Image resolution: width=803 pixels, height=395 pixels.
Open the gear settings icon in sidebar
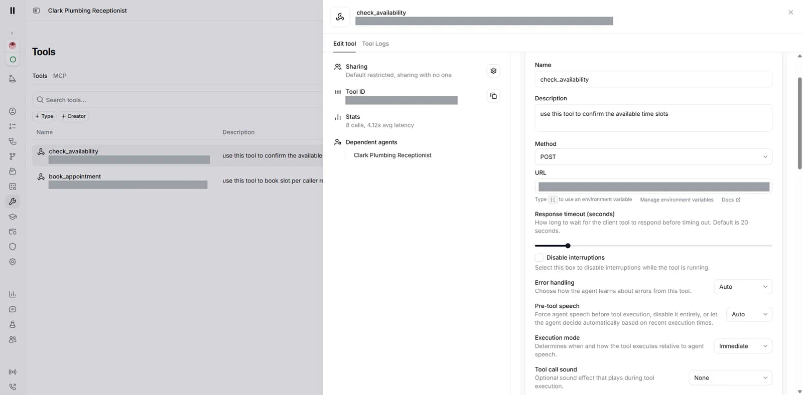pos(13,262)
